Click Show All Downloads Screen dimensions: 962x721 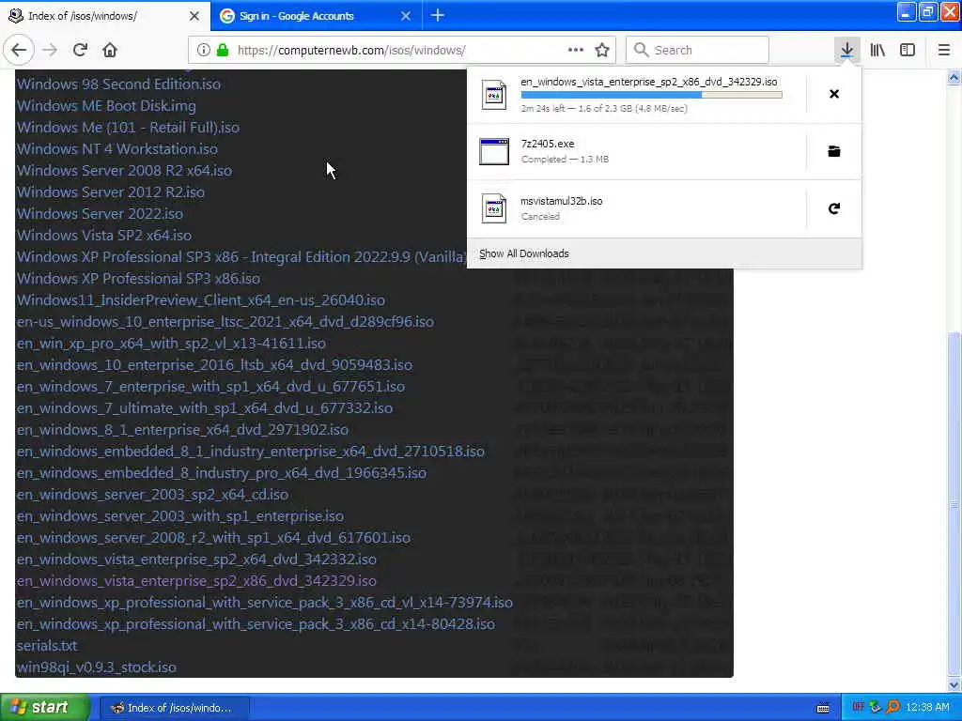[524, 253]
